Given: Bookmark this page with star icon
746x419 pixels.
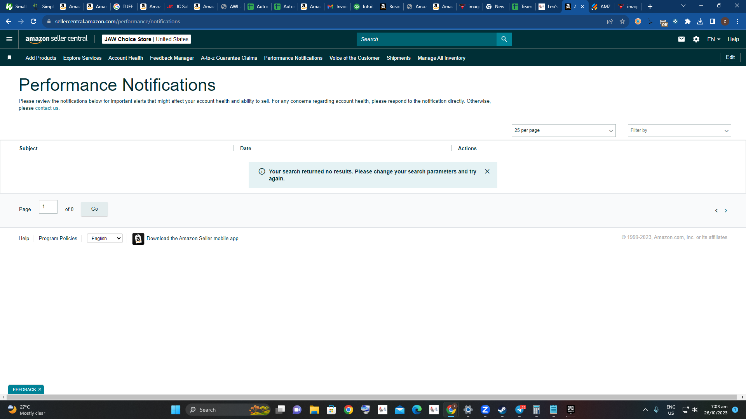Looking at the screenshot, I should coord(622,21).
